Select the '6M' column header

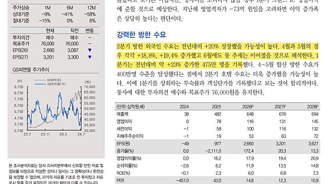pyautogui.click(x=70, y=8)
